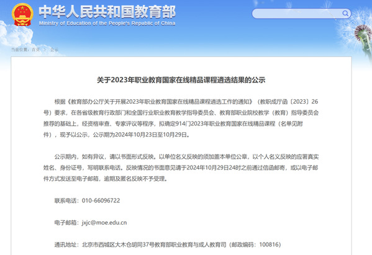The height and width of the screenshot is (255, 372).
Task: Click the Ministry of Education English subtitle
Action: (x=107, y=23)
